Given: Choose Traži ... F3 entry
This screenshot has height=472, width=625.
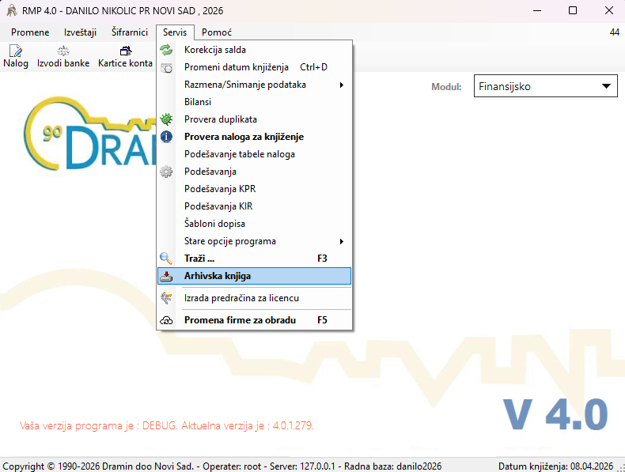Looking at the screenshot, I should (x=254, y=259).
